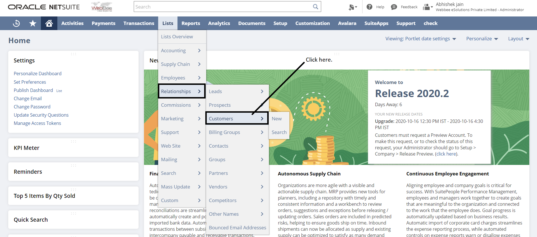The height and width of the screenshot is (237, 537).
Task: Select Lists Overview in the menu
Action: 182,37
